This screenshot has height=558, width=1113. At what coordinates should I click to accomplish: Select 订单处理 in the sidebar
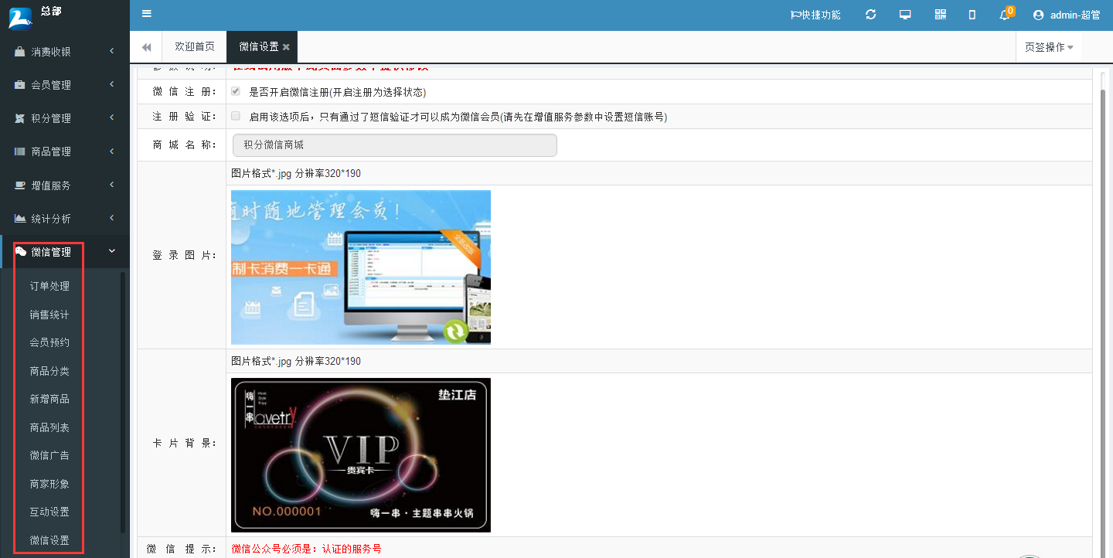[49, 286]
